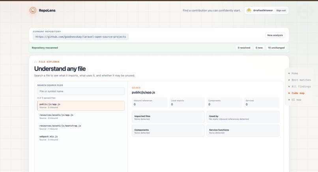Click the current repository URL field
318x172 pixels.
(80, 37)
